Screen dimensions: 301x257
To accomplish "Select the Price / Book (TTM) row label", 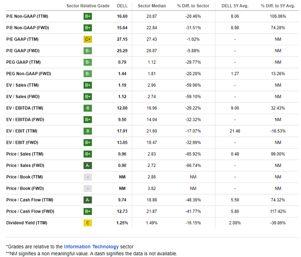I will (24, 177).
